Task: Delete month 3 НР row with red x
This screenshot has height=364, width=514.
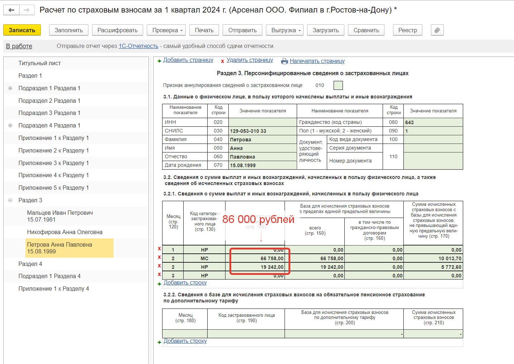Action: (x=159, y=275)
